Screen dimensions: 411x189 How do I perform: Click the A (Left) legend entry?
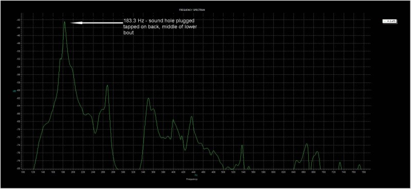(390, 22)
